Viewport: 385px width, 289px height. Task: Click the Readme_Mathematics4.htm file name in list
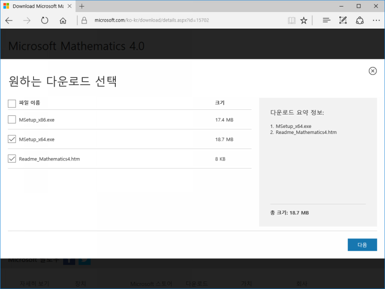click(x=49, y=159)
